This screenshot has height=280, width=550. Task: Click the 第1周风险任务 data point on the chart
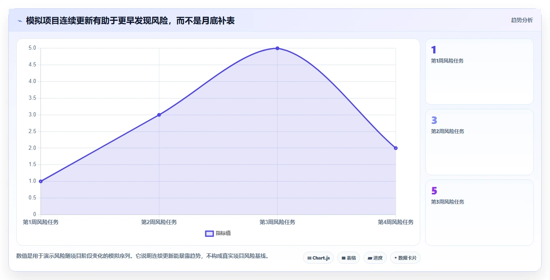(x=41, y=181)
